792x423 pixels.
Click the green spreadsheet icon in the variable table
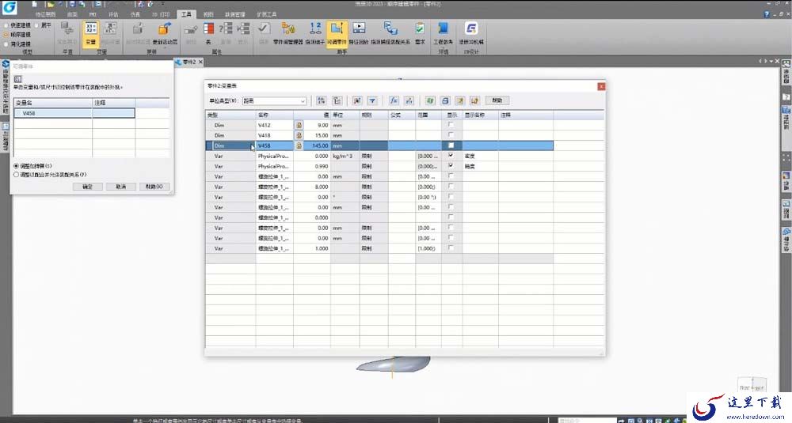(430, 101)
